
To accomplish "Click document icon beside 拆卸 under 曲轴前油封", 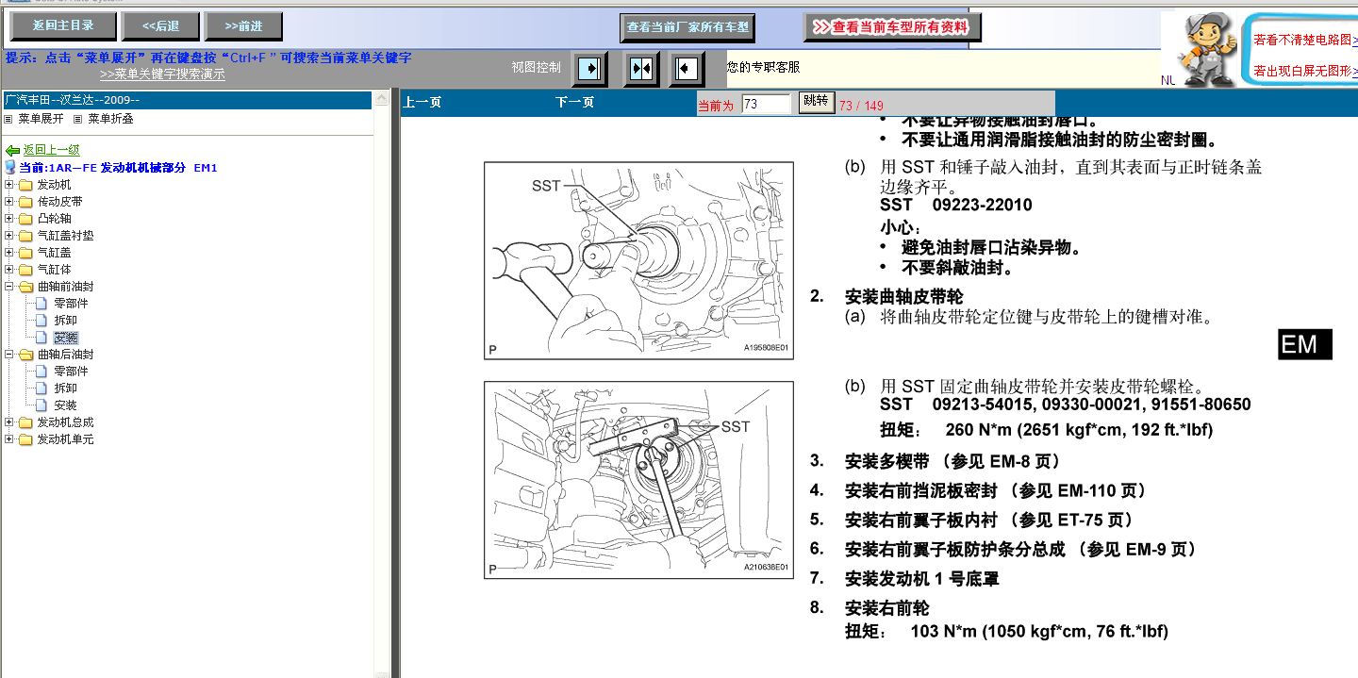I will click(41, 321).
